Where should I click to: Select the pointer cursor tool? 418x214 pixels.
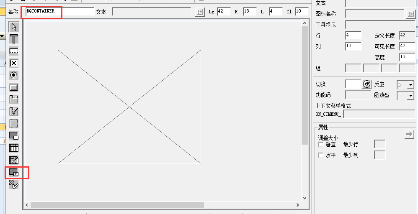coord(14,27)
